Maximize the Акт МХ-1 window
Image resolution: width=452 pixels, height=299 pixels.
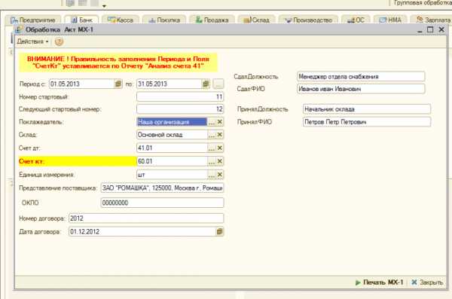tap(430, 29)
